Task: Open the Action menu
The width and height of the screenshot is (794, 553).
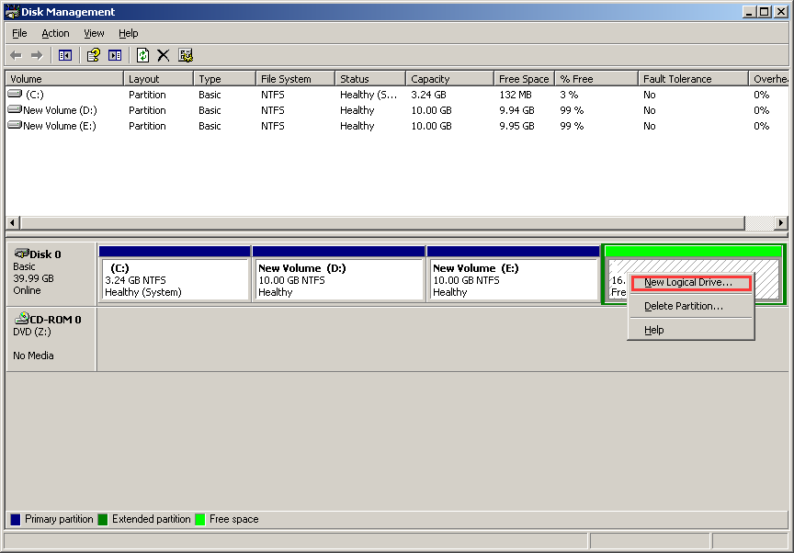Action: tap(55, 33)
